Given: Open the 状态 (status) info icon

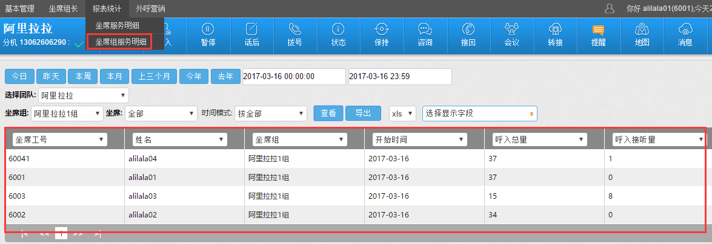Looking at the screenshot, I should (x=338, y=34).
